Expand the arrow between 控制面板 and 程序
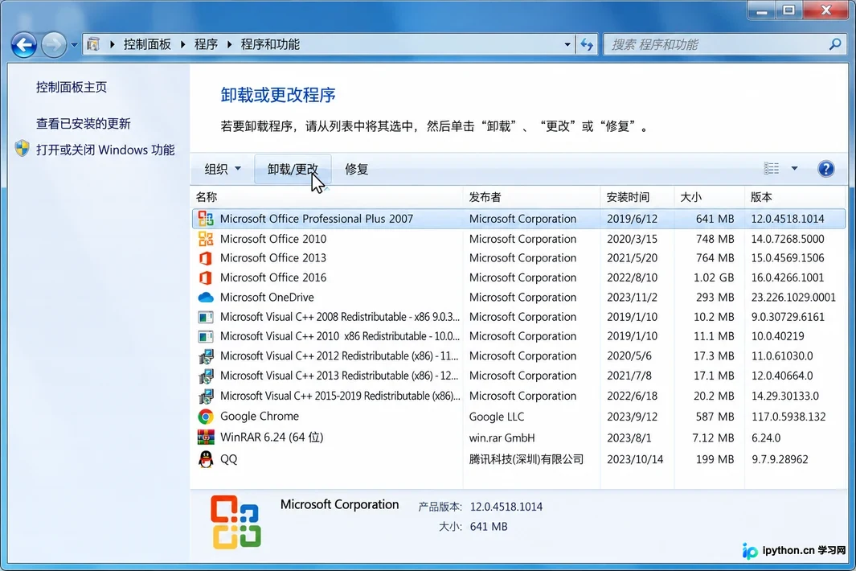 [x=182, y=44]
